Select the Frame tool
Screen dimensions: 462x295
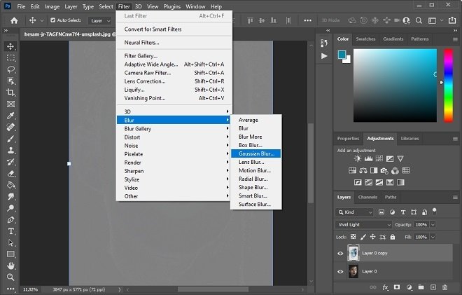tap(10, 104)
